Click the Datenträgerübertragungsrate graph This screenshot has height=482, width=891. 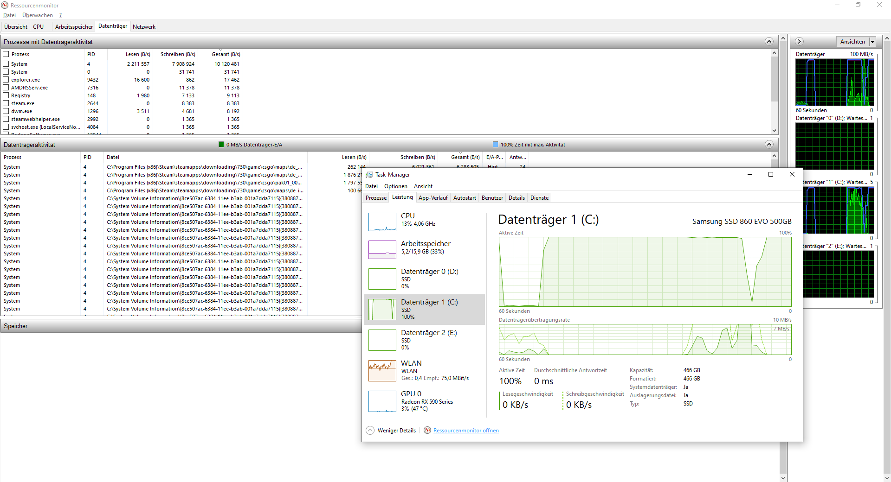645,339
